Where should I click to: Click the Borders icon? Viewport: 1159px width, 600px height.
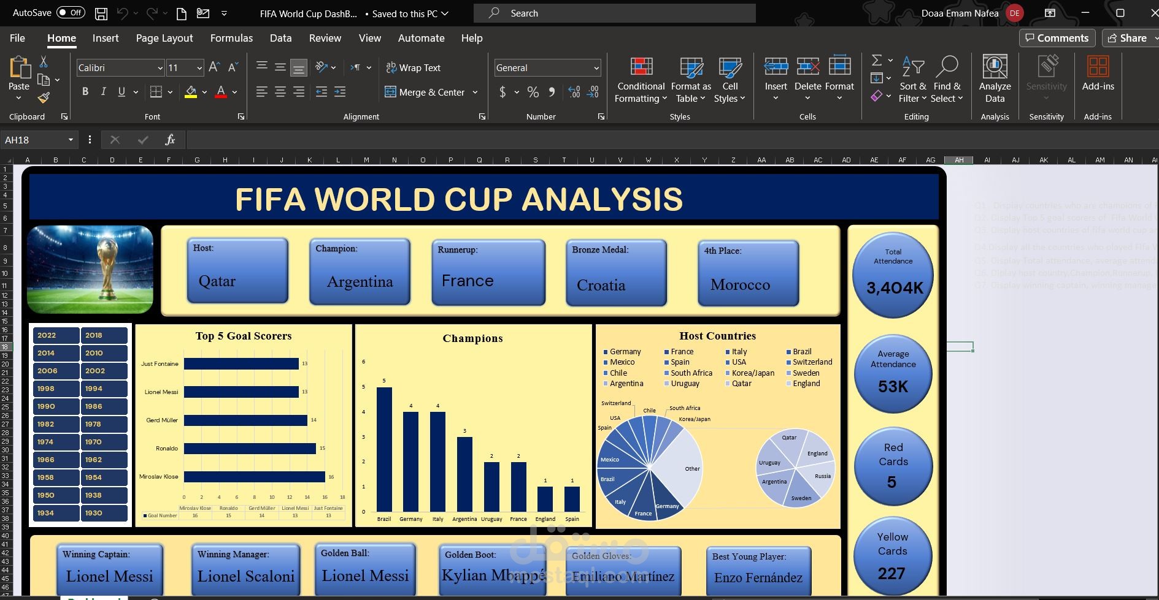(x=156, y=92)
